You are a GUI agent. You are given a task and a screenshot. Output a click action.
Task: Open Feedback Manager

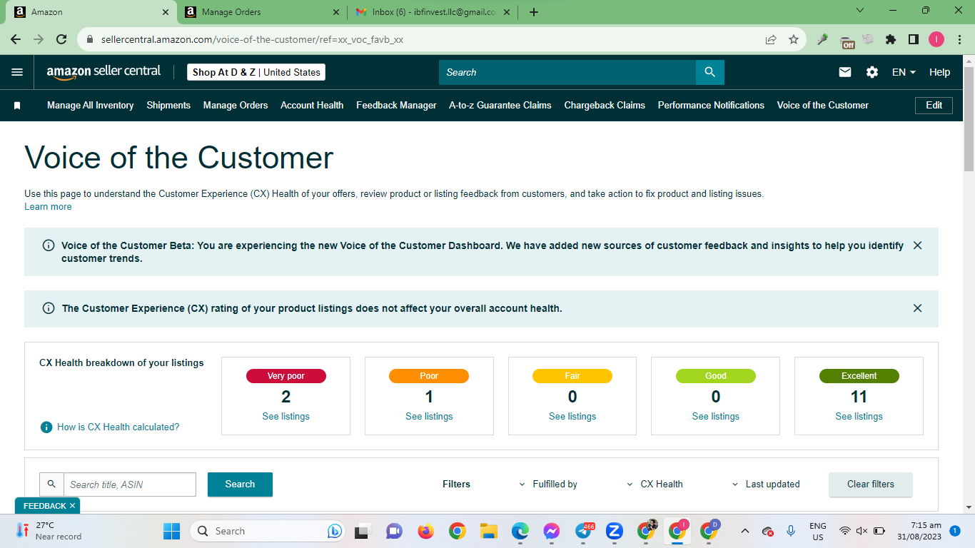pyautogui.click(x=396, y=106)
